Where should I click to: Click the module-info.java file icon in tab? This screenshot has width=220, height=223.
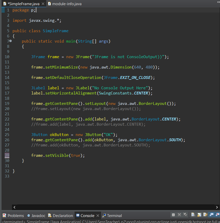[x=49, y=4]
